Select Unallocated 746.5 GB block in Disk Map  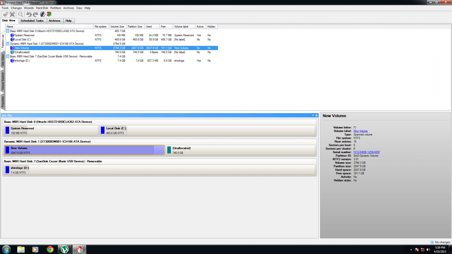click(241, 150)
